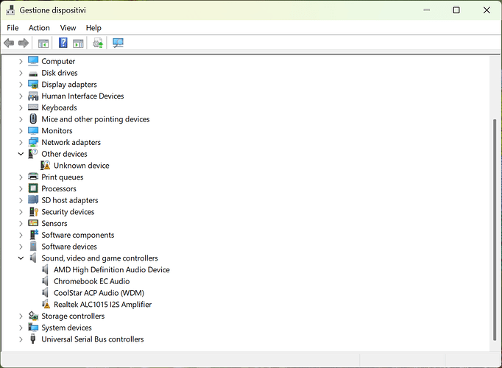The image size is (502, 368).
Task: Click the Other devices category icon
Action: [33, 154]
